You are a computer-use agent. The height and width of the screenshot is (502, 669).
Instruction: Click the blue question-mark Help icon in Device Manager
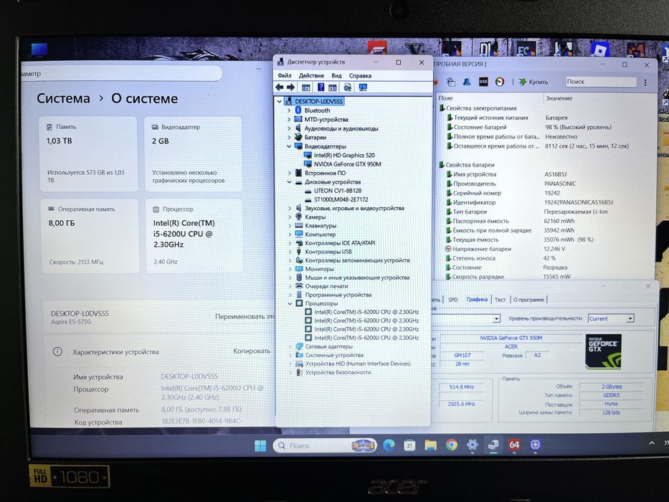tap(321, 87)
